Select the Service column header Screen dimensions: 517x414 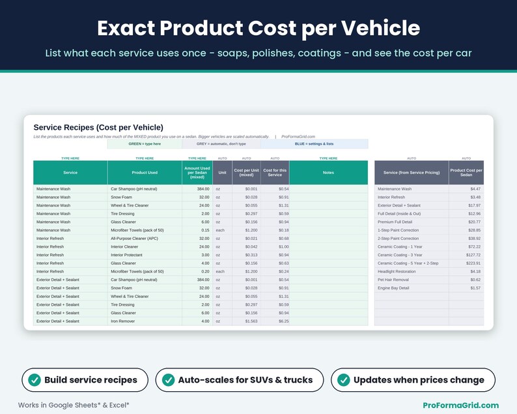point(70,173)
